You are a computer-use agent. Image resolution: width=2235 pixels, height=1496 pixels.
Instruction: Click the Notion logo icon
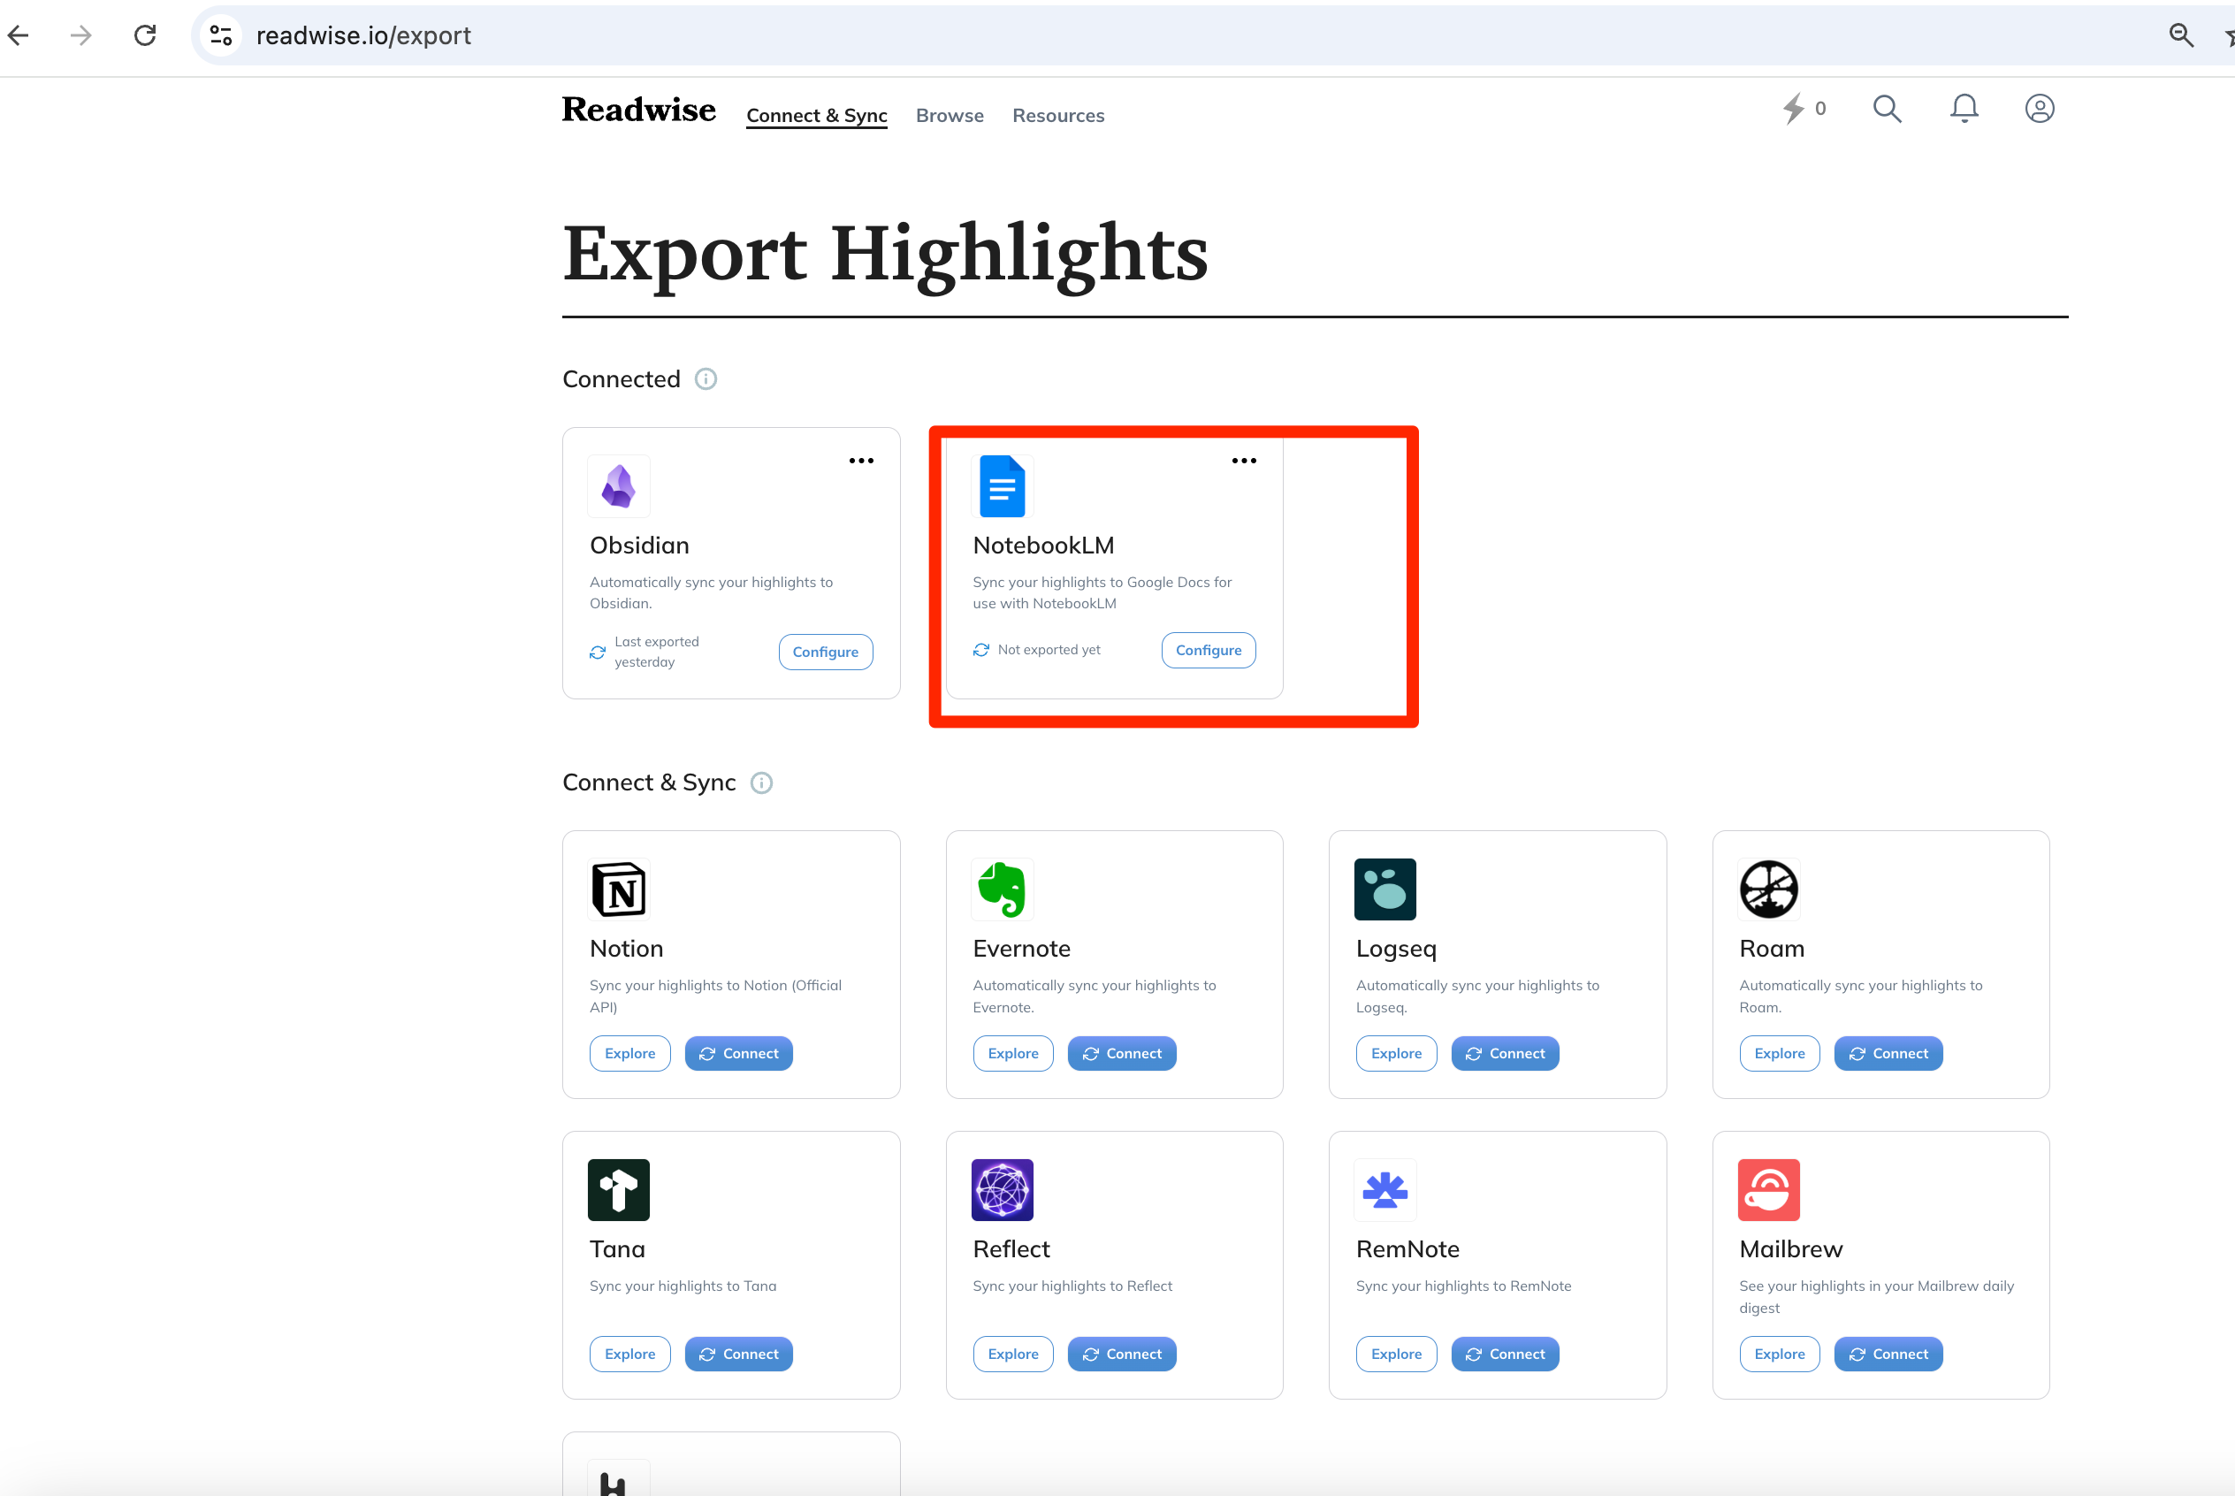pyautogui.click(x=618, y=889)
